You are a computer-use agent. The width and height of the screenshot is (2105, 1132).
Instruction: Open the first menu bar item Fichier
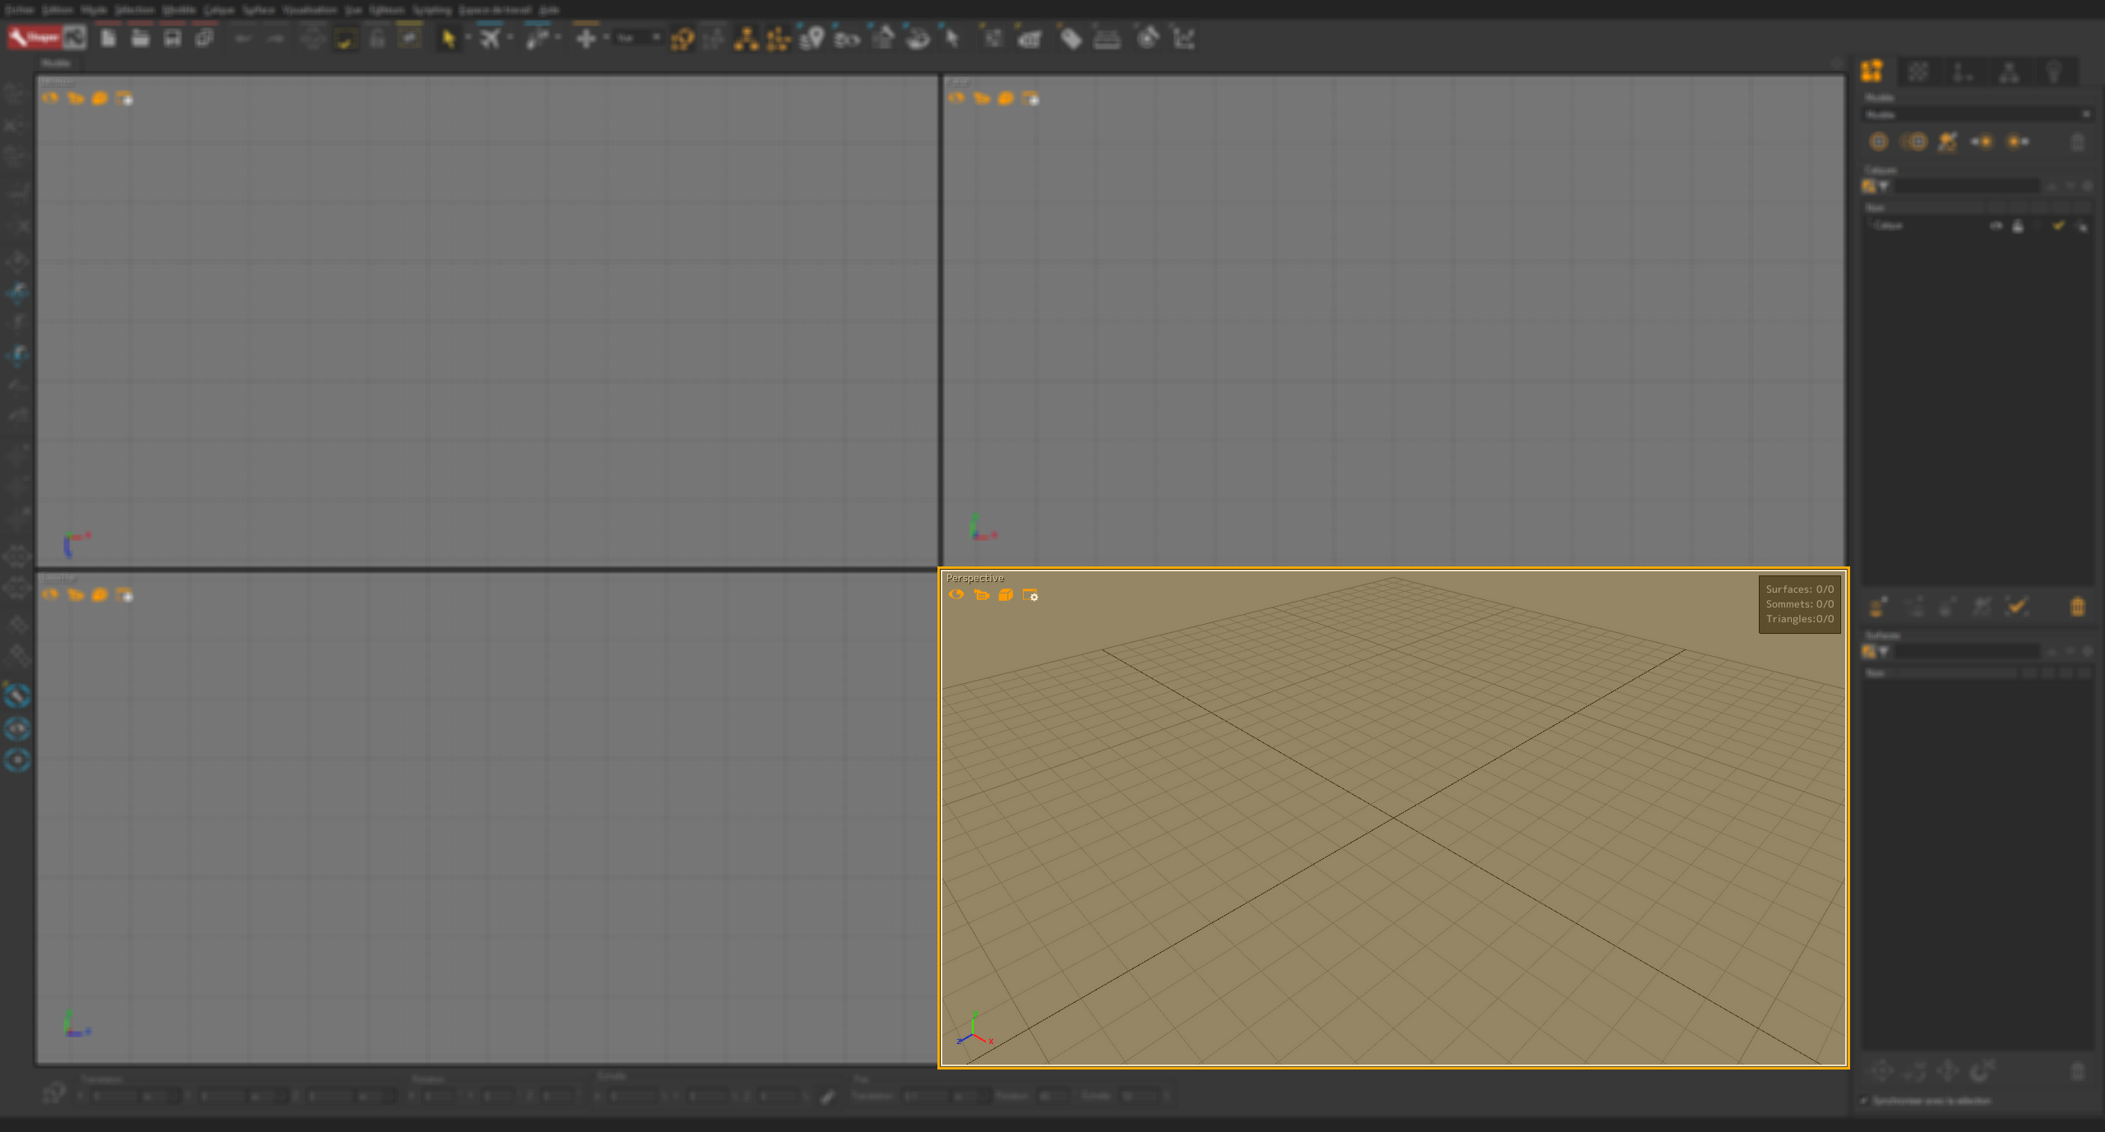click(19, 10)
